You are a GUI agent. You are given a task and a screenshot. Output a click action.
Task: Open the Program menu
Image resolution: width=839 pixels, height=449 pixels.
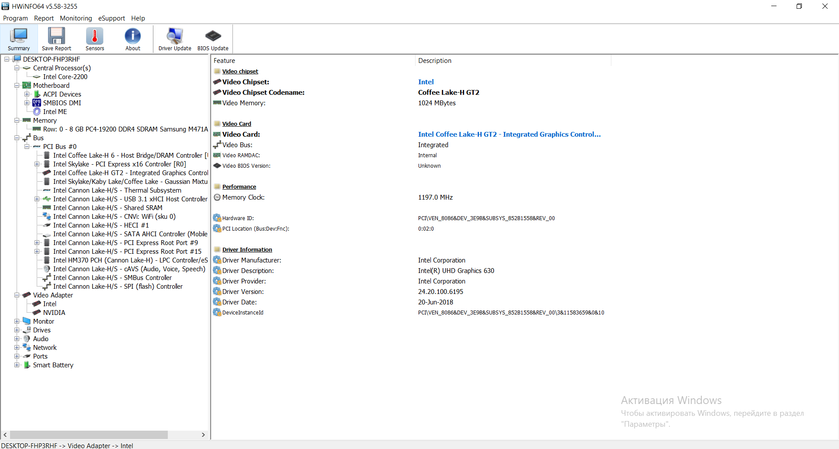click(15, 18)
